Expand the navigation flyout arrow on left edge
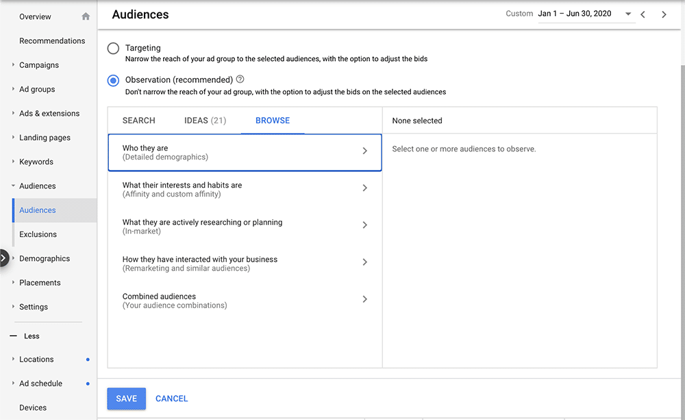The width and height of the screenshot is (685, 420). 3,258
